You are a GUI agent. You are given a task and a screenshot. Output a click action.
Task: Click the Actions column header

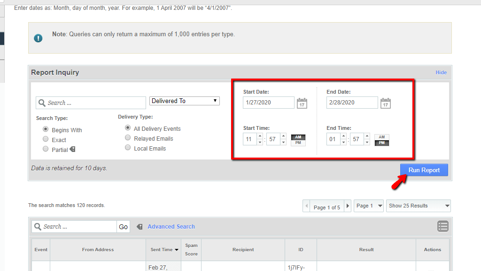pos(433,250)
